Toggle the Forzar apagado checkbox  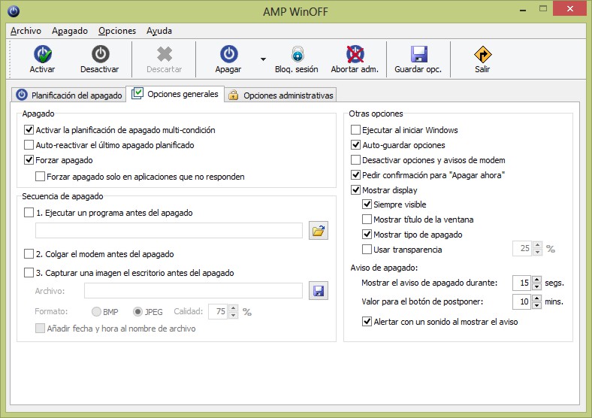click(x=29, y=160)
